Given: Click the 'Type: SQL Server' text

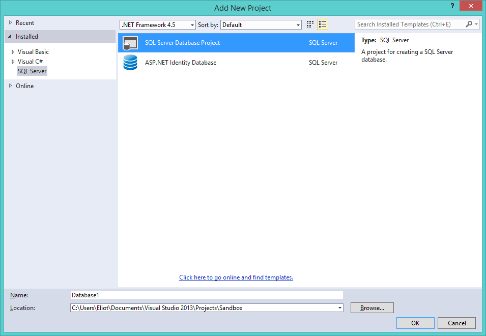Looking at the screenshot, I should click(385, 40).
